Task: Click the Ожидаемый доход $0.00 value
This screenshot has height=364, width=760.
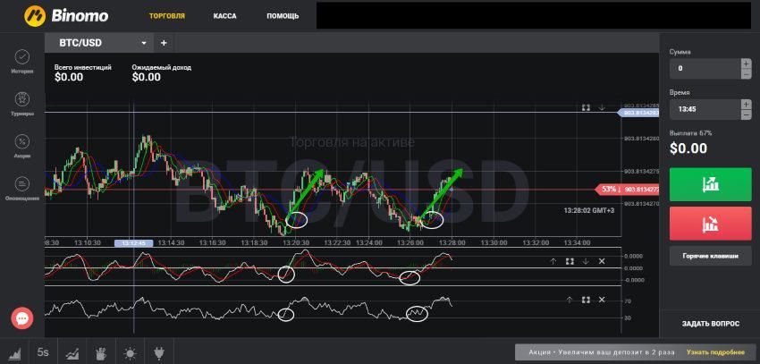Action: coord(147,78)
